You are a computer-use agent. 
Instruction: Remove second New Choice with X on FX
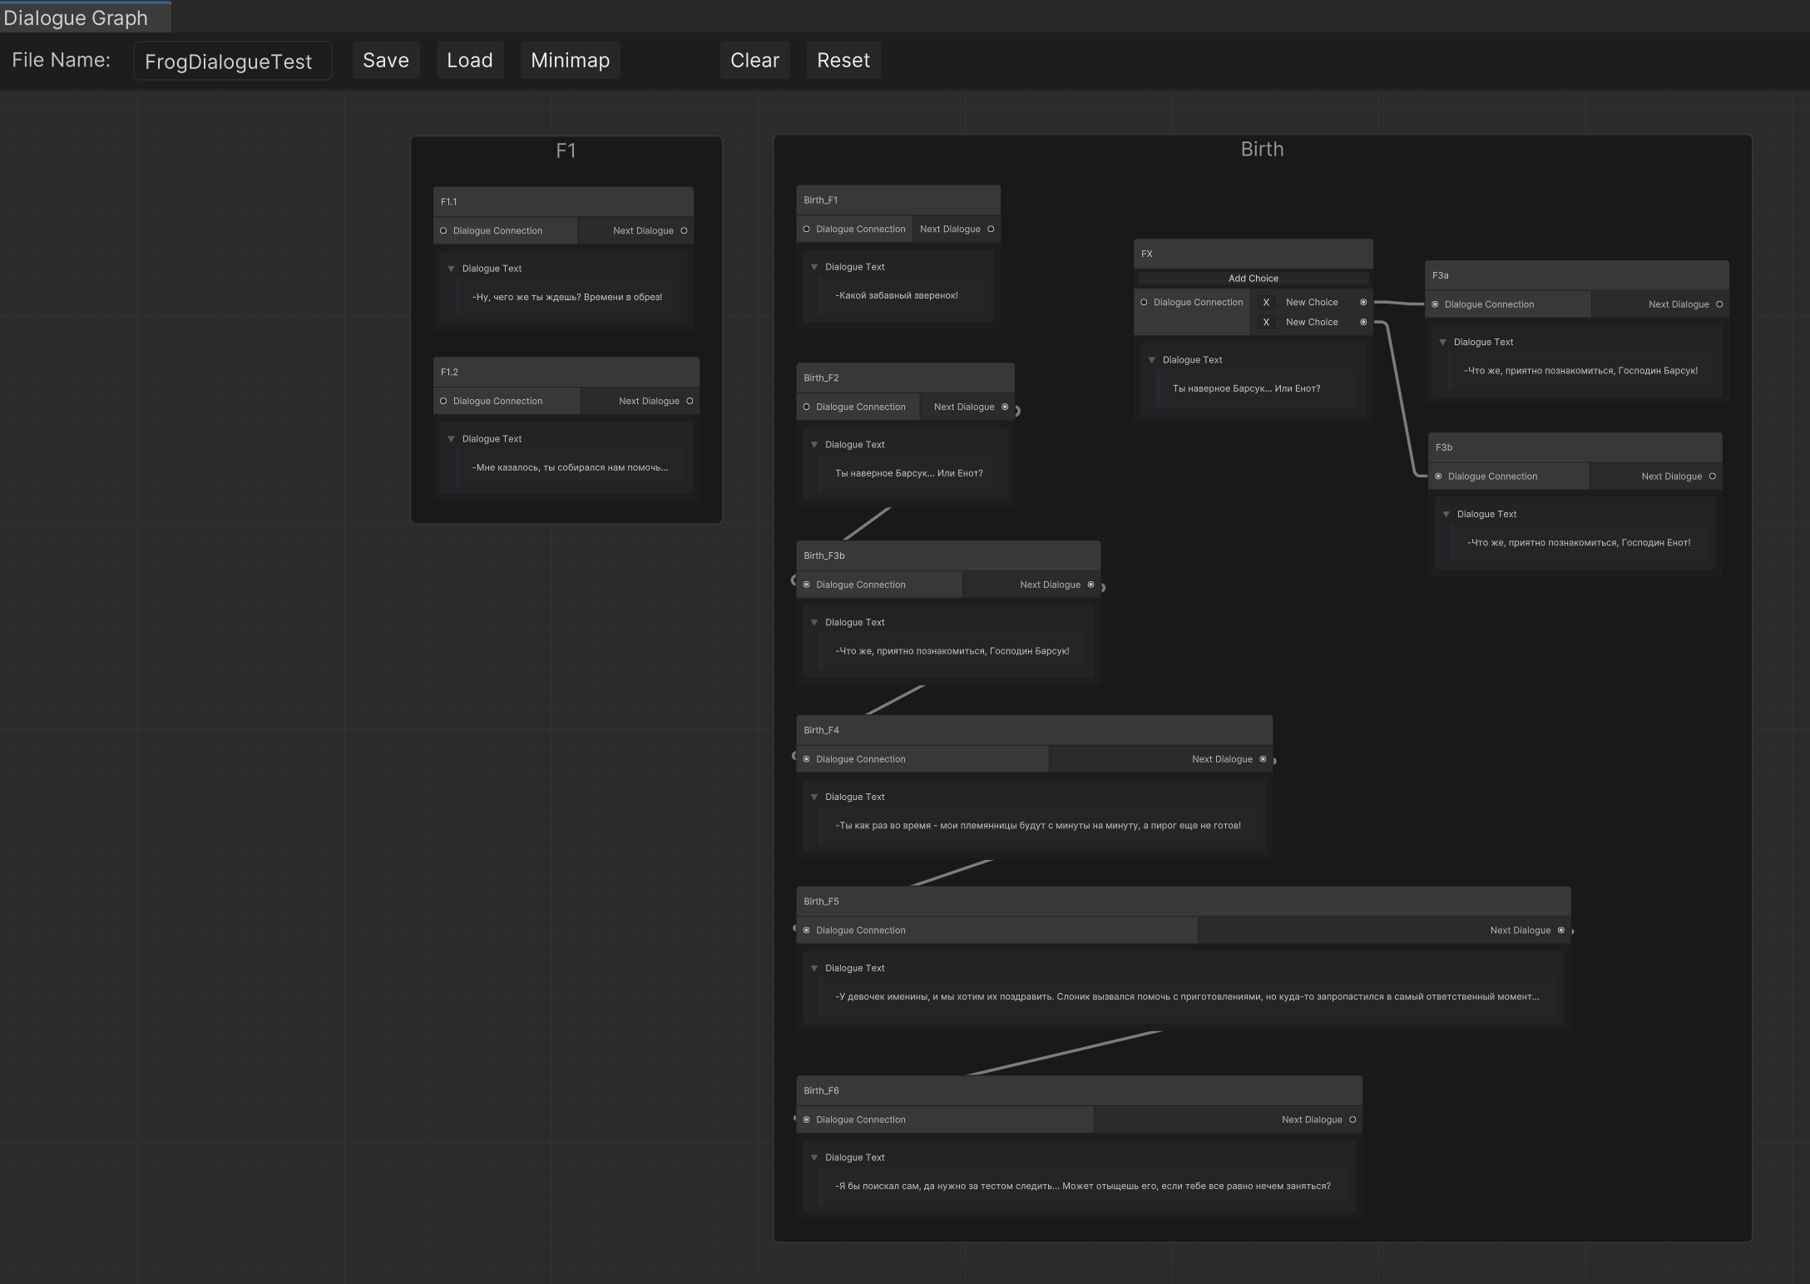1266,323
